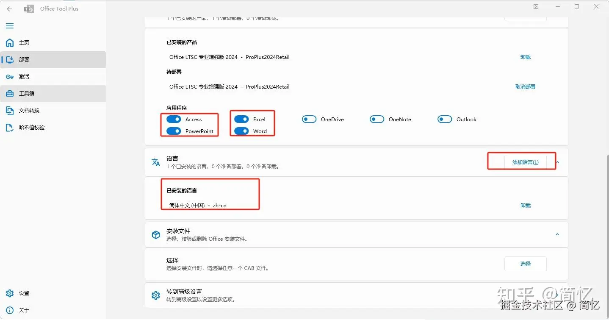Click the document convert icon beside 文档转换

(10, 111)
